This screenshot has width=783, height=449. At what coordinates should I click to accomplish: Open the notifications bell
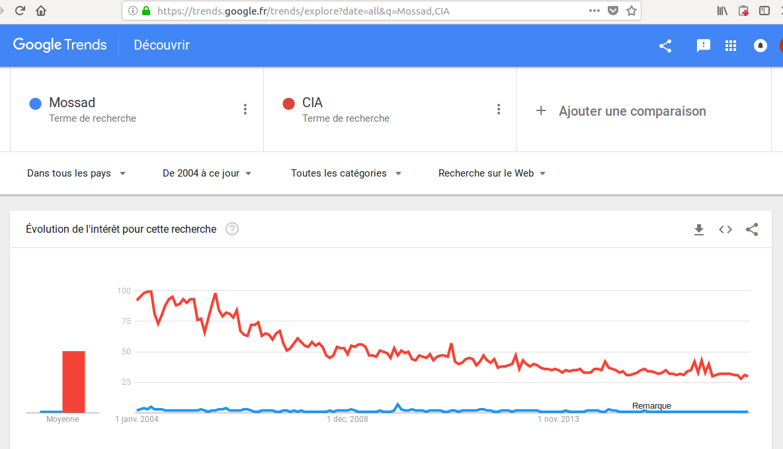(x=761, y=46)
